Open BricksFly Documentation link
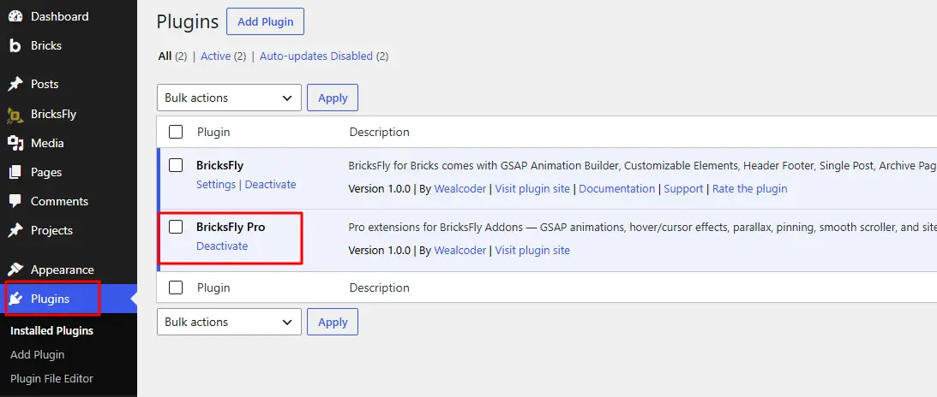 pos(616,189)
